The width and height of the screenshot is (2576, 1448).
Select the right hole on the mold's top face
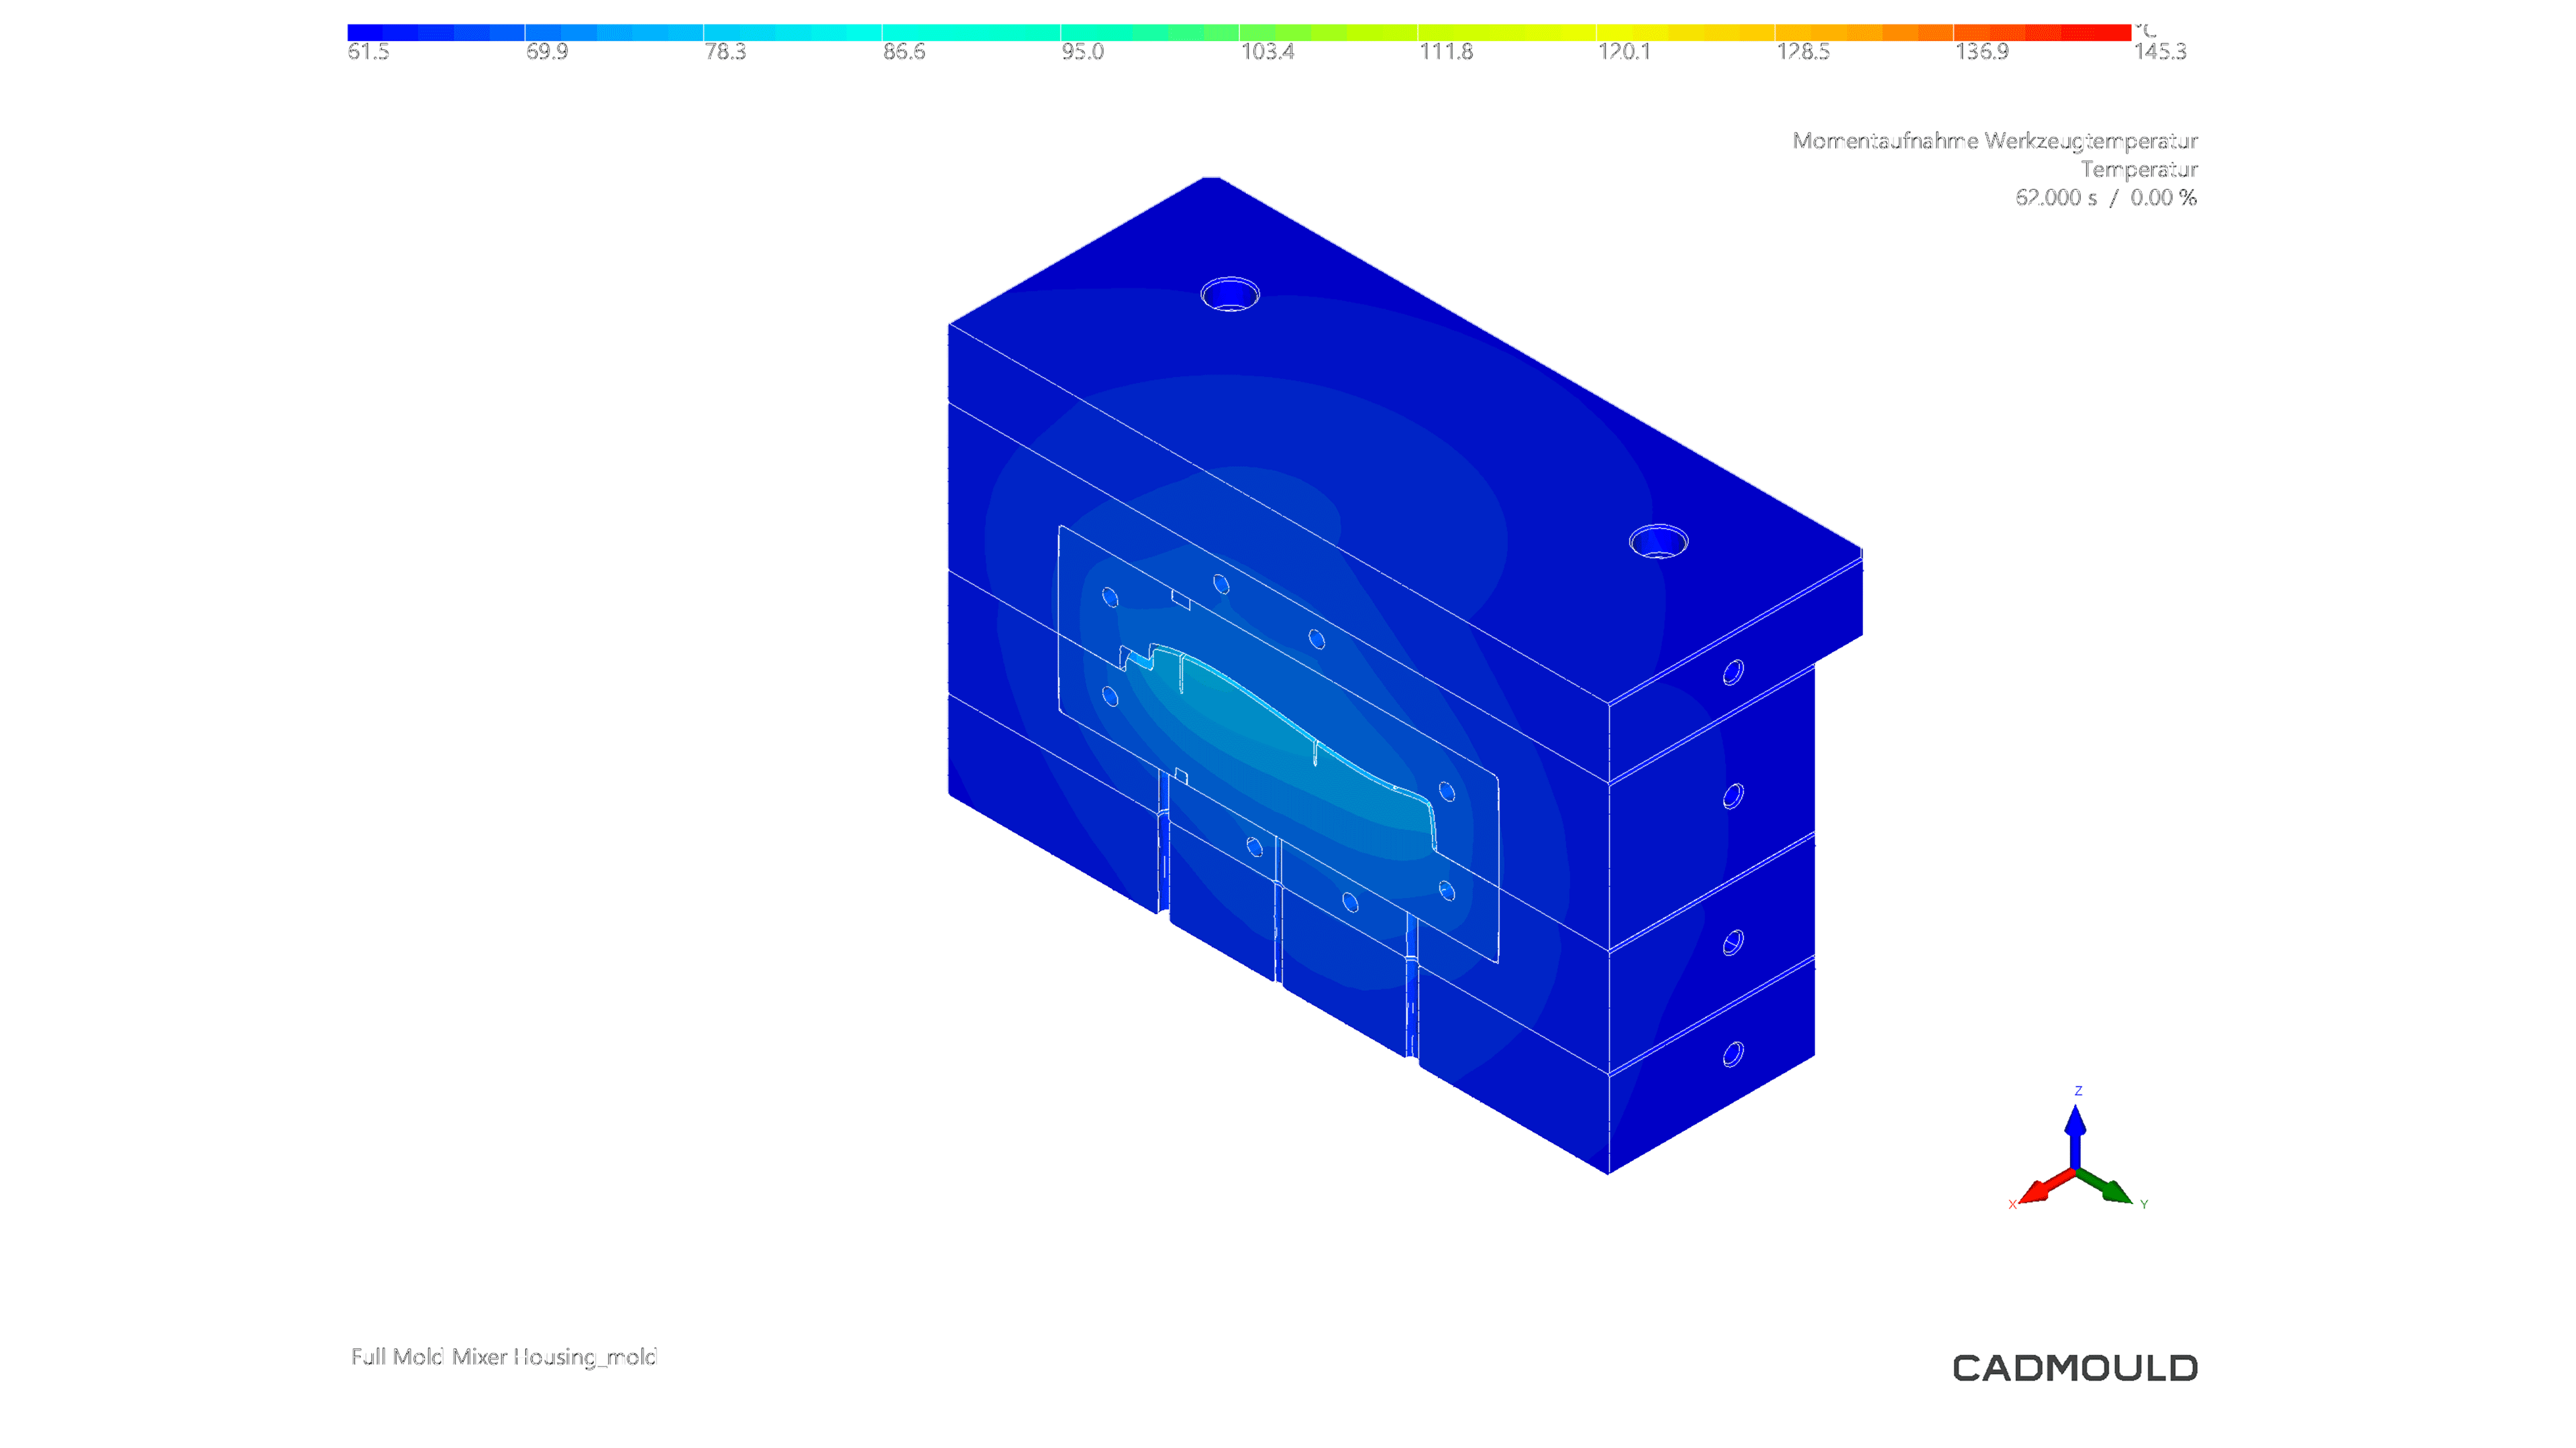1658,542
